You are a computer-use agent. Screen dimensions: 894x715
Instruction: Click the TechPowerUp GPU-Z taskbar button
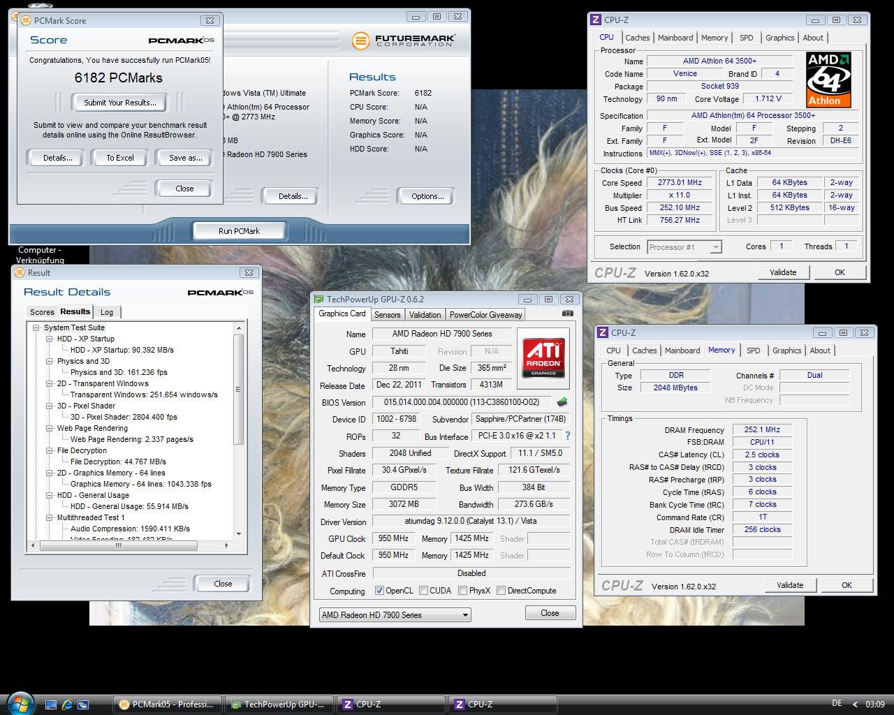(x=279, y=705)
